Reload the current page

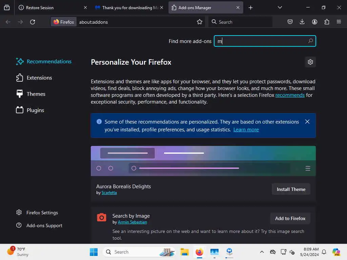tap(33, 22)
